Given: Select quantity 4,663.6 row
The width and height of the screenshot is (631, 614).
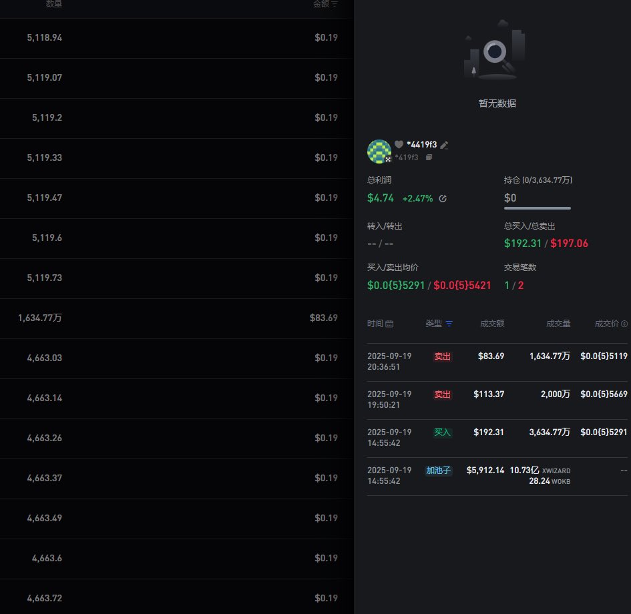Looking at the screenshot, I should click(x=47, y=558).
